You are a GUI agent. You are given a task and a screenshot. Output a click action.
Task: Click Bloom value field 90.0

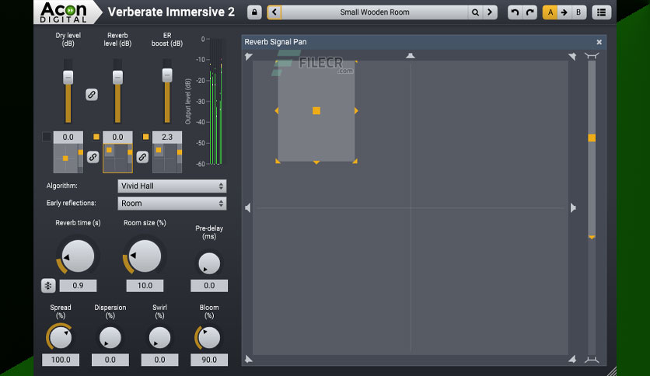pos(209,360)
